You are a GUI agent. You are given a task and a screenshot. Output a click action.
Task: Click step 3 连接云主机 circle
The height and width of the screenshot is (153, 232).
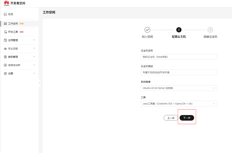[210, 30]
